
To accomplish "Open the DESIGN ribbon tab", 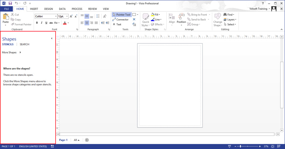I will coord(48,9).
